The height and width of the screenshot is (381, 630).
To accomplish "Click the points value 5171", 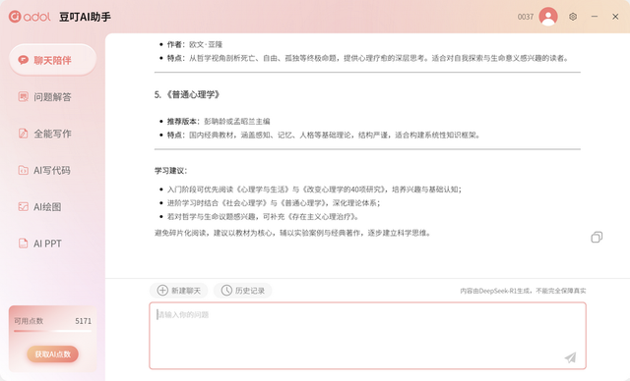I will click(x=83, y=321).
